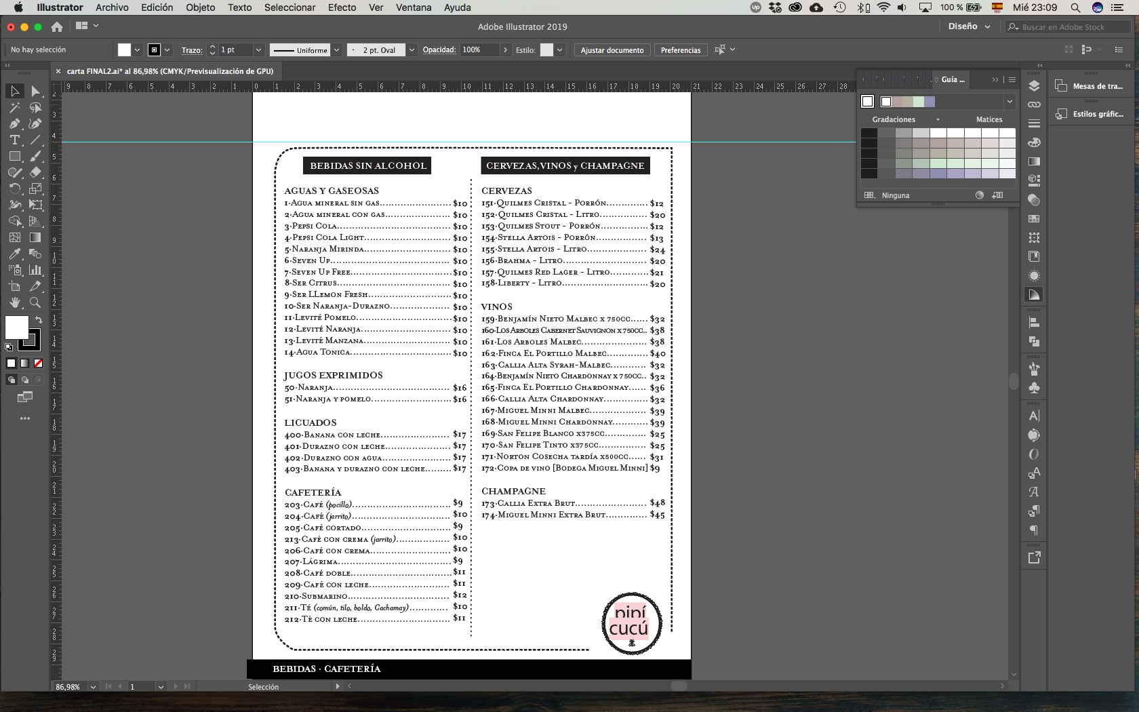1139x712 pixels.
Task: Select the Mesh tool
Action: [x=15, y=237]
